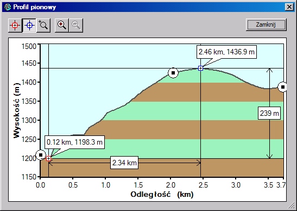Click the 'Odległość (km)' axis title

click(162, 195)
